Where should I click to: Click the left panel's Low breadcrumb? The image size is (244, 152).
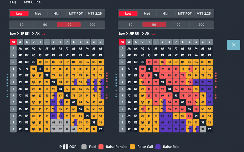click(13, 34)
